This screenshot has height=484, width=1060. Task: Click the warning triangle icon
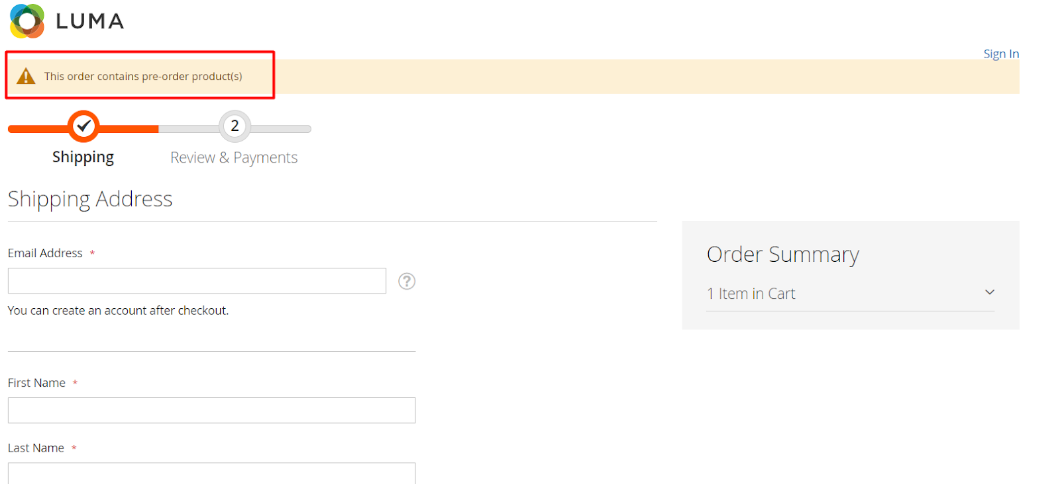tap(26, 77)
